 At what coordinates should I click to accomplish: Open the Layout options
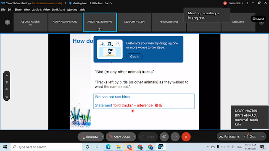point(258,19)
